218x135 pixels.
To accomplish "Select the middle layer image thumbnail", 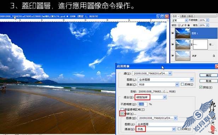I will 183,45.
